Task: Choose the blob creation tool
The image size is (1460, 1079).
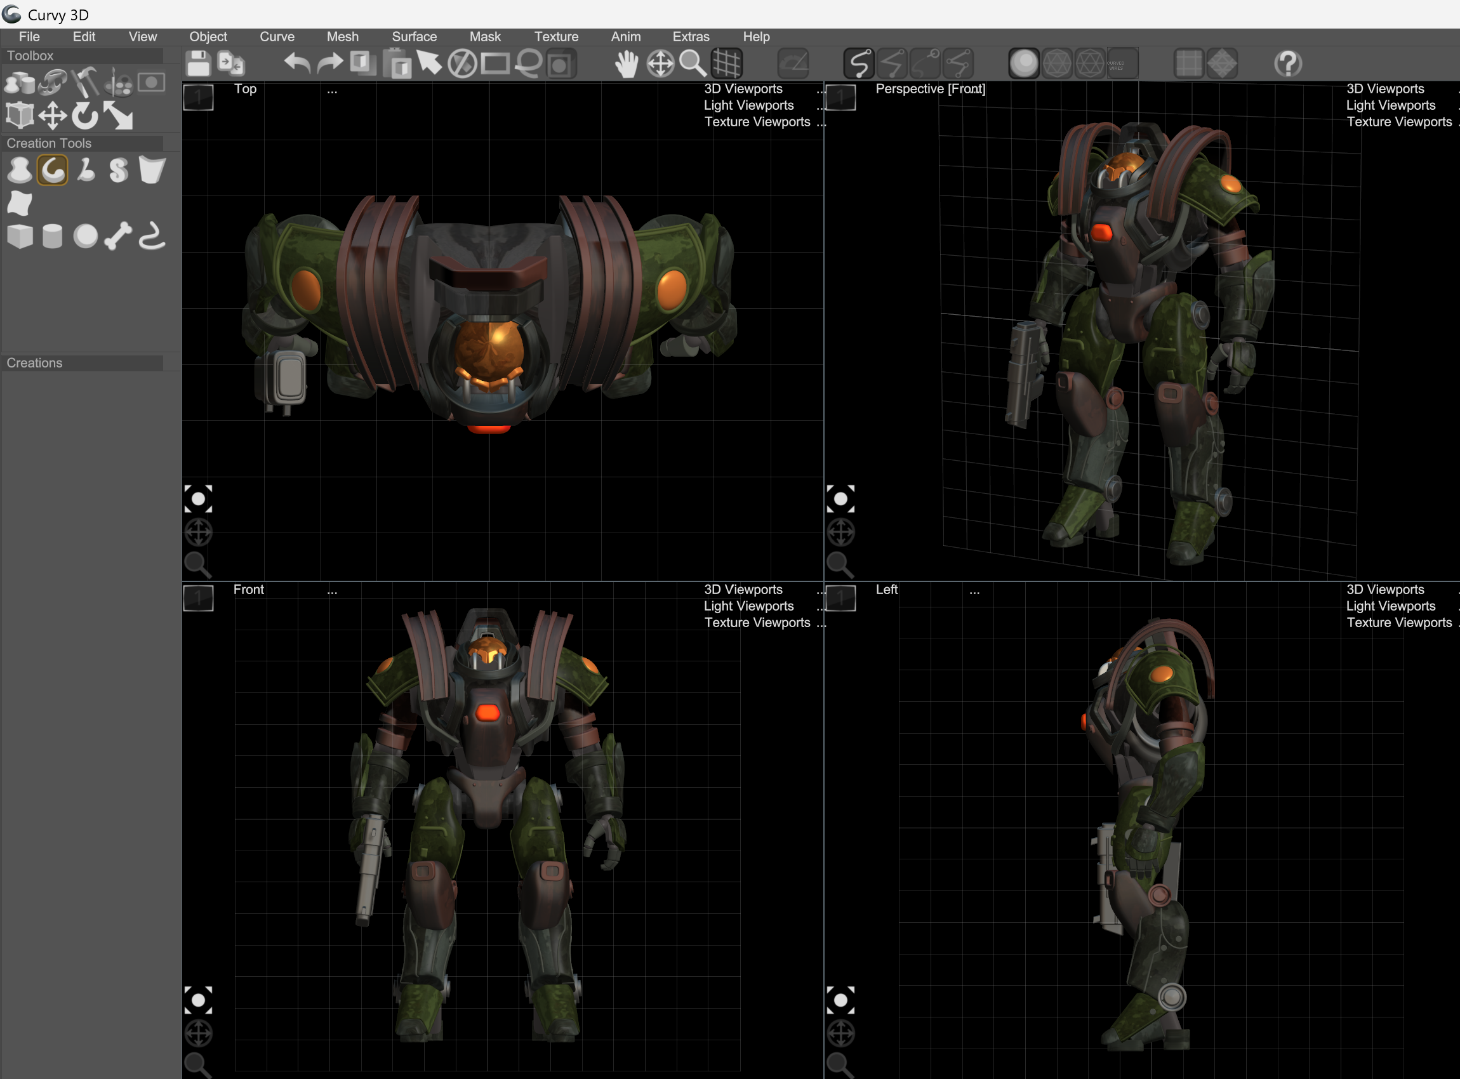Action: coord(20,171)
